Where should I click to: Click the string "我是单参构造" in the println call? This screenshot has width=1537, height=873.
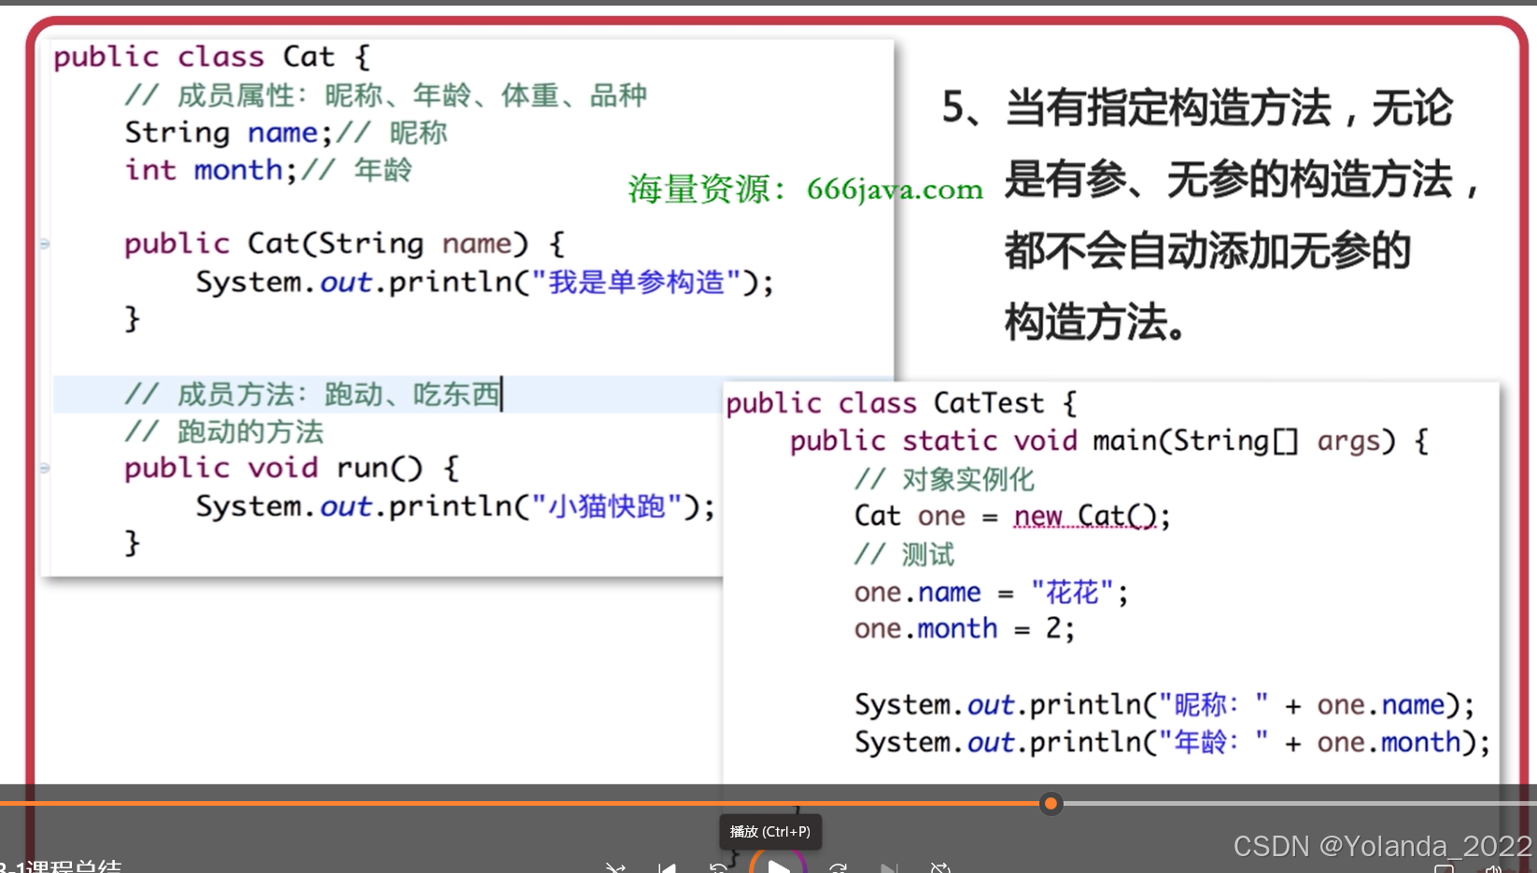(636, 282)
